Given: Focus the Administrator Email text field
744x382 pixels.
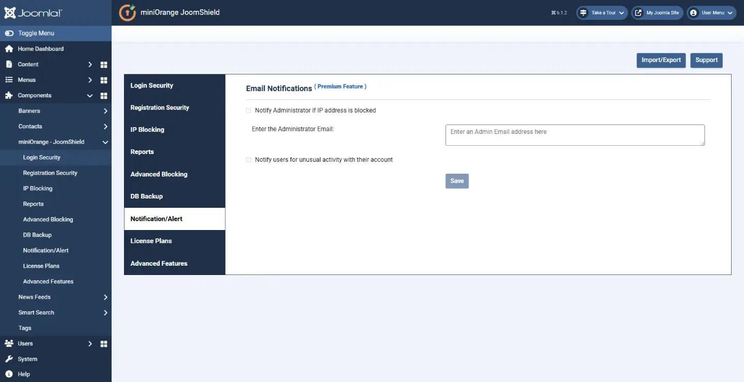Looking at the screenshot, I should [575, 135].
